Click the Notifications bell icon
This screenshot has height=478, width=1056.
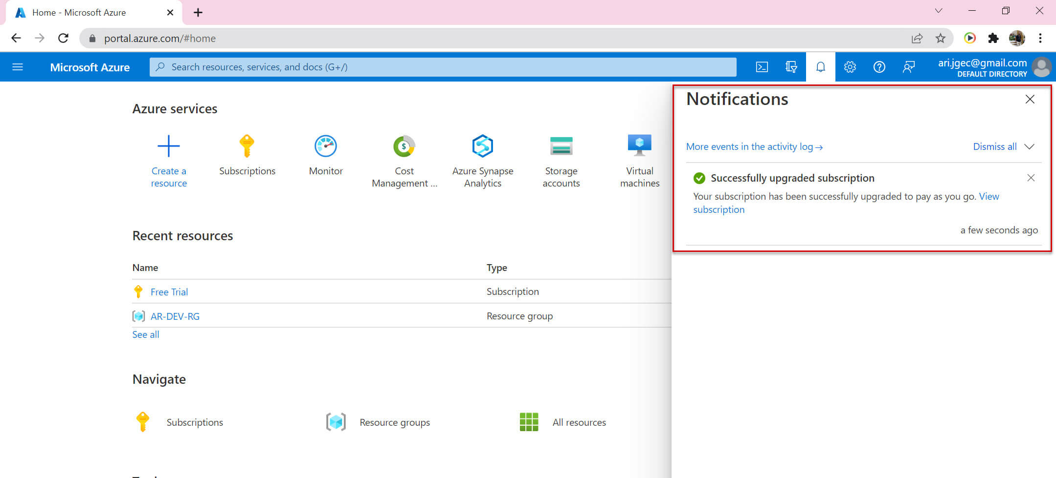point(820,67)
